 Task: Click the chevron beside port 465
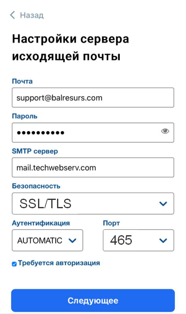coord(163,241)
